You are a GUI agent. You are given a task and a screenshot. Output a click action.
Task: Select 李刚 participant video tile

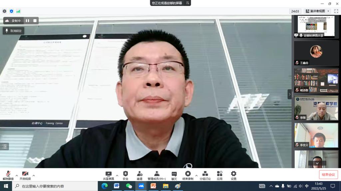pos(316,108)
